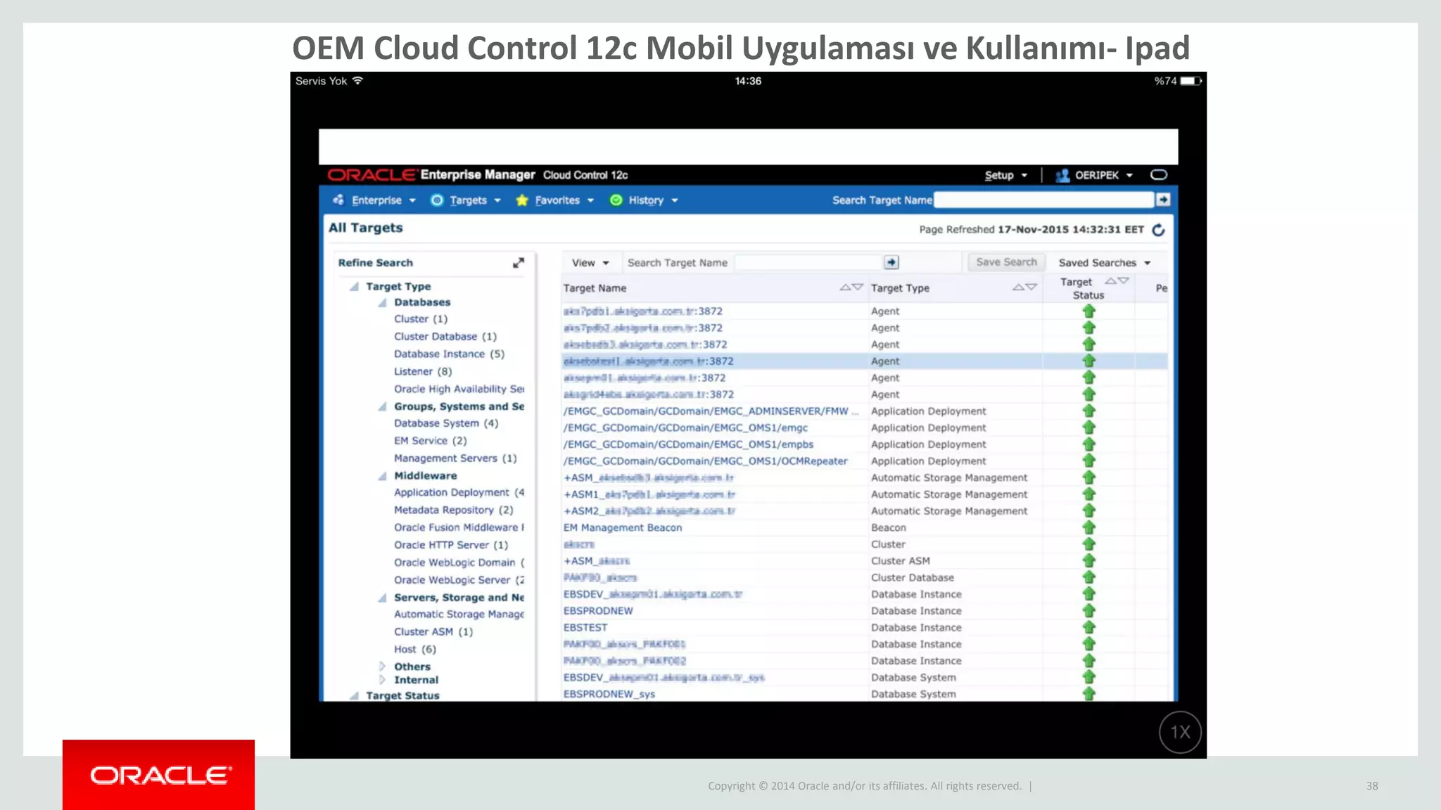The height and width of the screenshot is (810, 1441).
Task: Filter by Database Instance (5)
Action: pyautogui.click(x=449, y=354)
